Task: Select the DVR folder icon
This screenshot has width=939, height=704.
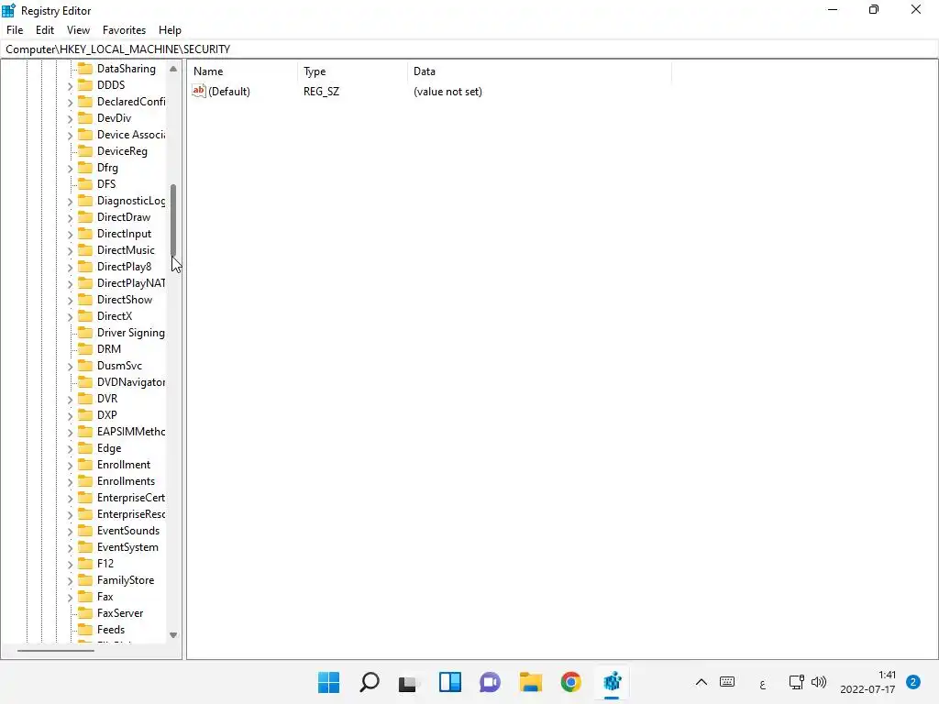Action: click(85, 398)
